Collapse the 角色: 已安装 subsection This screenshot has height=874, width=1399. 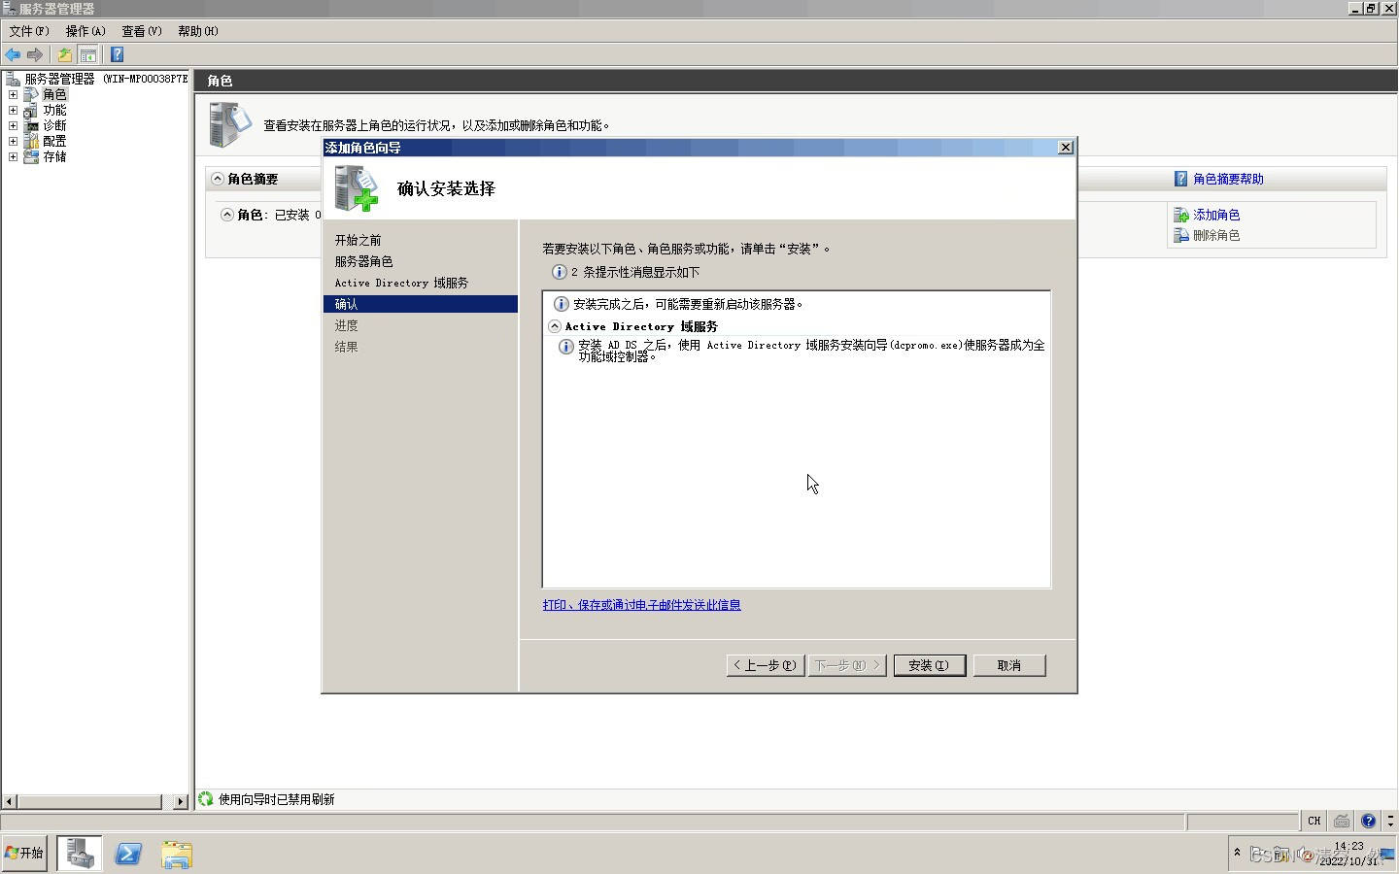[x=227, y=215]
